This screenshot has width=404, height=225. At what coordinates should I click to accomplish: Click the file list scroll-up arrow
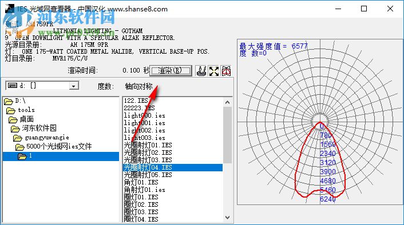227,102
